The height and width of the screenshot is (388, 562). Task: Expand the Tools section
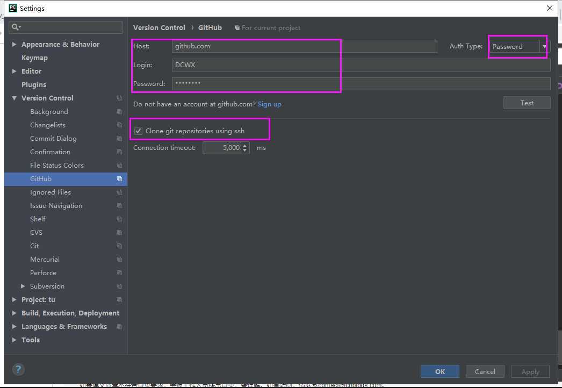(x=14, y=340)
